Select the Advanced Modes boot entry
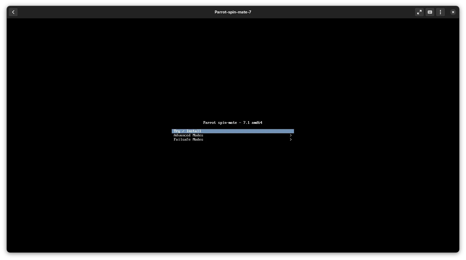The height and width of the screenshot is (260, 466). [x=233, y=135]
